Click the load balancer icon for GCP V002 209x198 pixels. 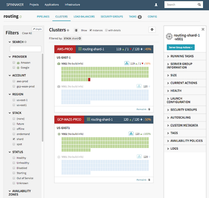point(131,133)
